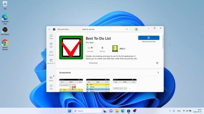Click the Microsoft Store logo icon
The image size is (204, 114).
click(x=54, y=29)
